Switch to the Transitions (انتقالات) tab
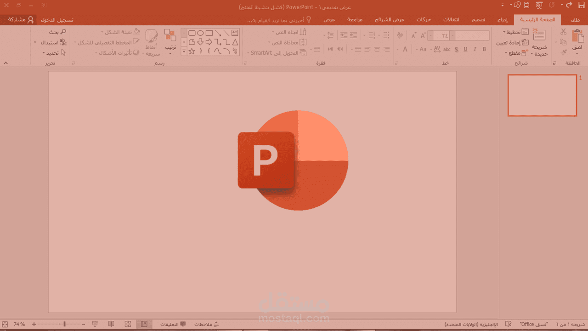The height and width of the screenshot is (331, 588). (450, 20)
